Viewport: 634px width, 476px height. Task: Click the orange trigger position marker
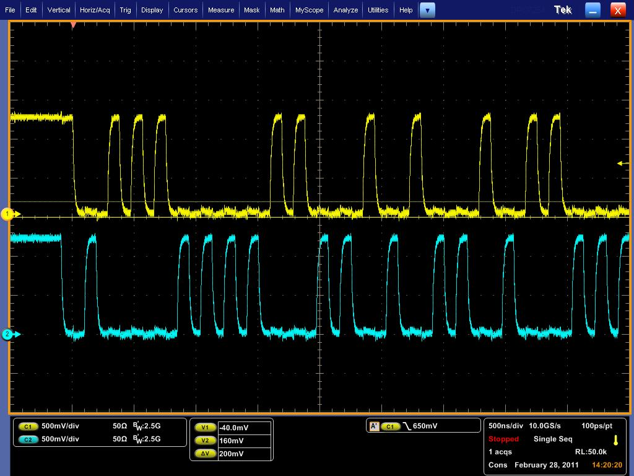(74, 25)
